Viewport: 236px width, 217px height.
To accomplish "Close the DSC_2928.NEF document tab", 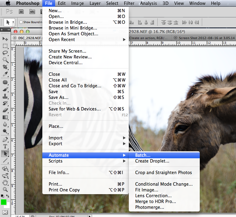I will coord(15,38).
